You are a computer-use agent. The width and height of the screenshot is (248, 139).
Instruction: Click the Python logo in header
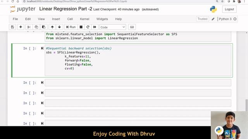[x=214, y=9]
